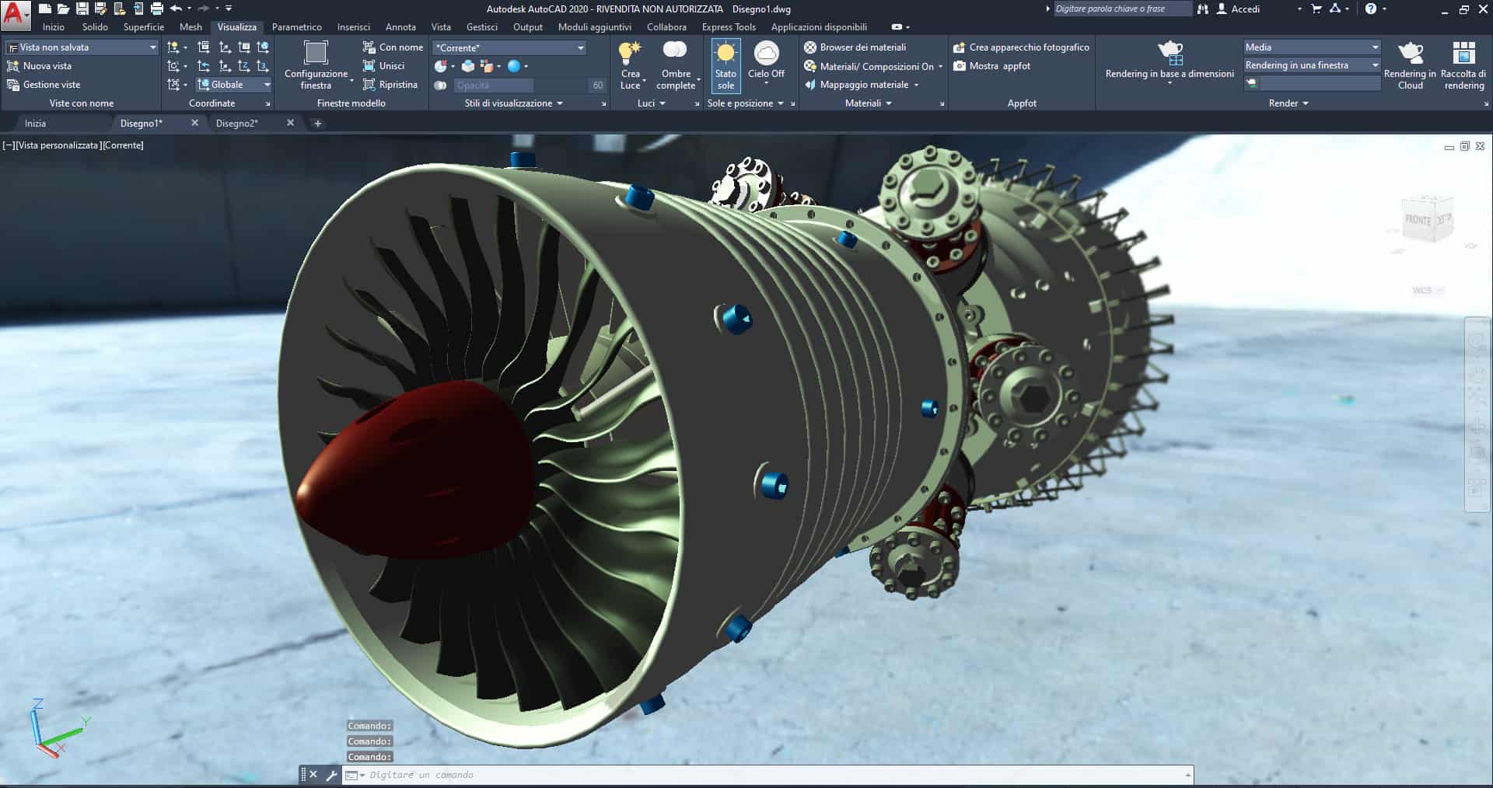Switch to the Disegno2* document tab
This screenshot has height=788, width=1493.
(x=237, y=123)
